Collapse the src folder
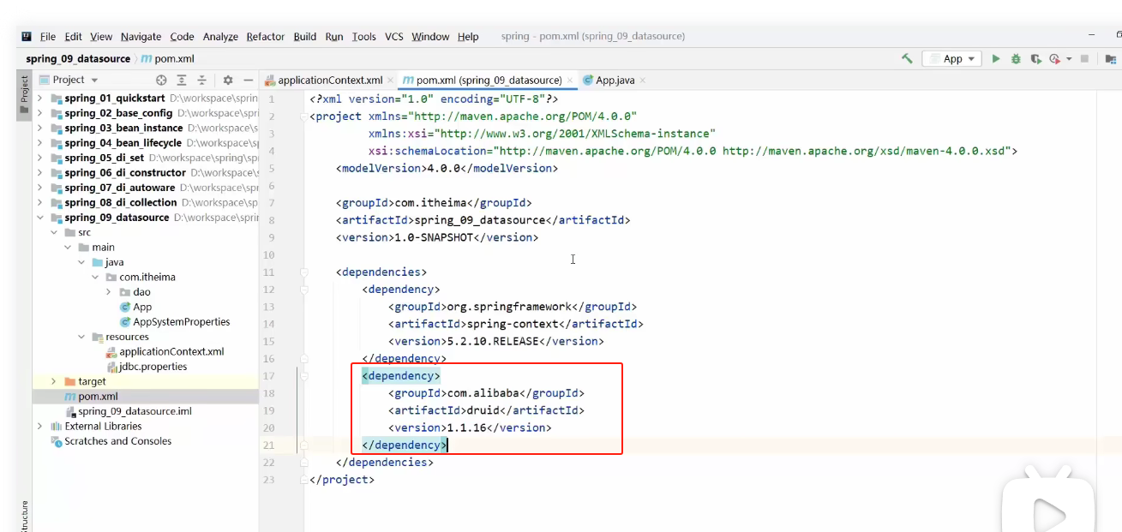This screenshot has height=532, width=1122. [54, 232]
